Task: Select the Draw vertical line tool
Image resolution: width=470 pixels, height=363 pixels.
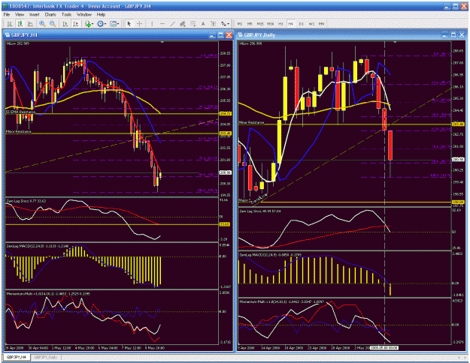Action: (152, 24)
